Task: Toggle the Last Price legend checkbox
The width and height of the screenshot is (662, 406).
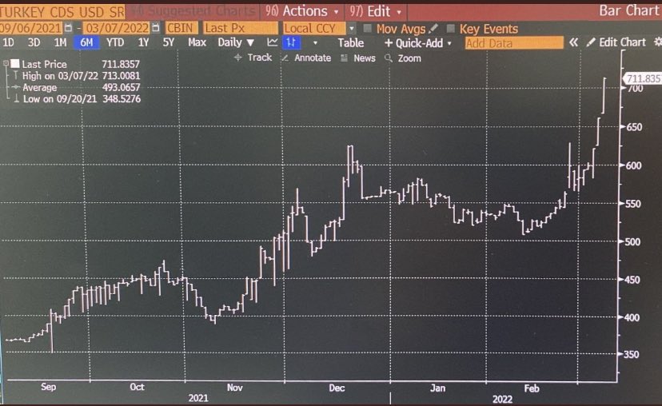Action: point(15,63)
